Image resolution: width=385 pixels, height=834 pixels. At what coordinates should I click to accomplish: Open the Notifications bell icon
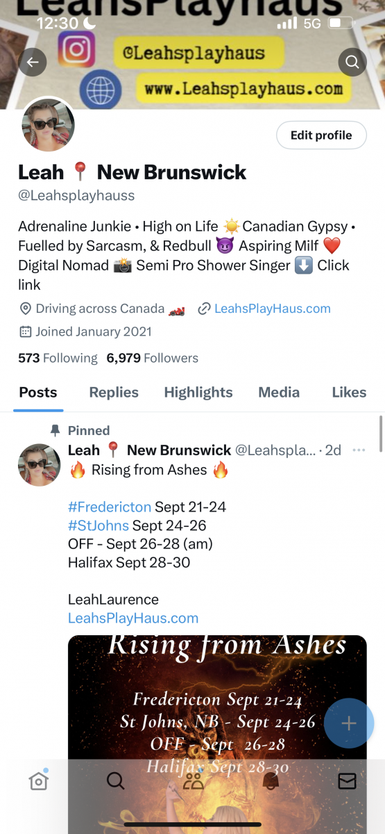[271, 781]
